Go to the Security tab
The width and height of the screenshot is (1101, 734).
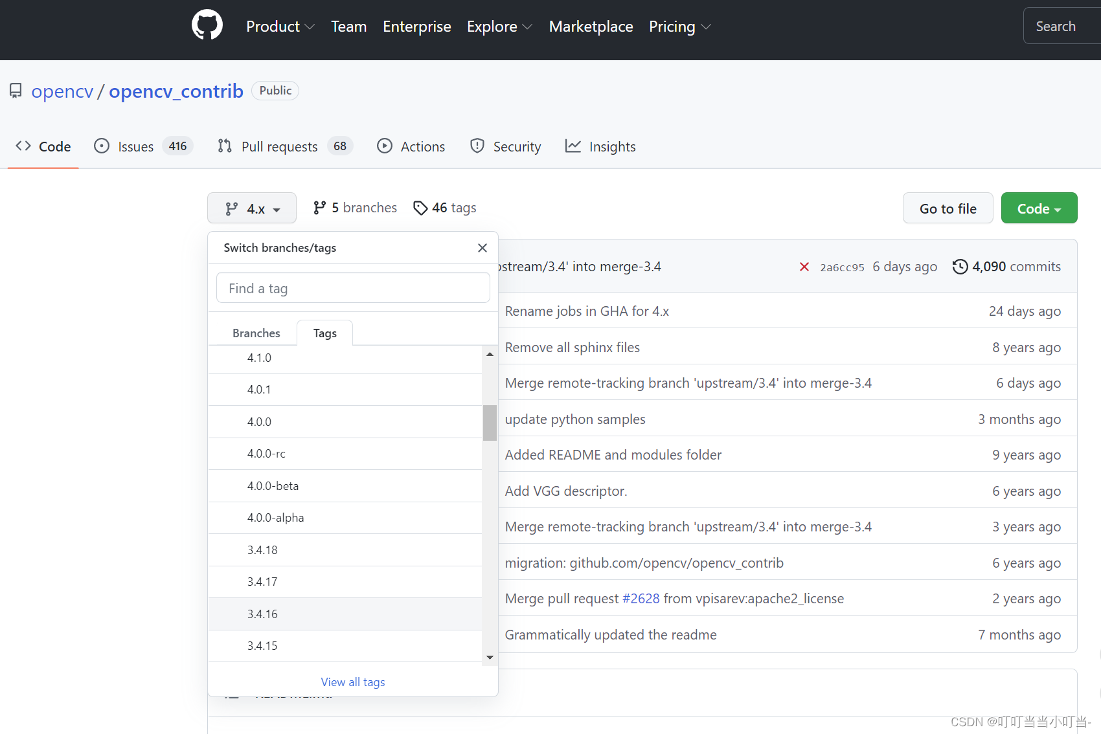pyautogui.click(x=506, y=146)
